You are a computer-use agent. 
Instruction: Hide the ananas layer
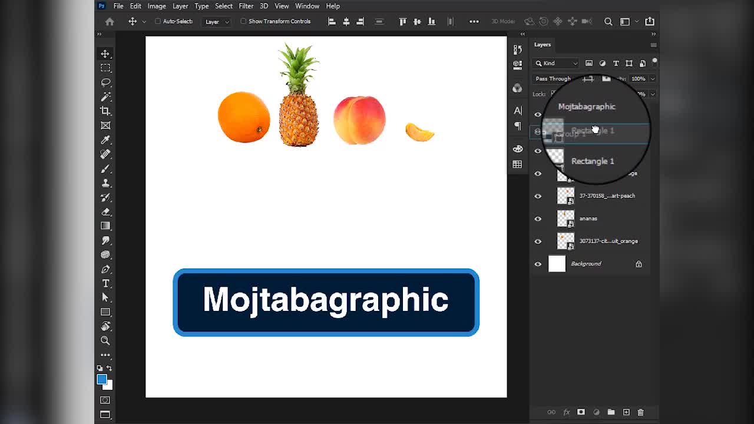tap(538, 218)
